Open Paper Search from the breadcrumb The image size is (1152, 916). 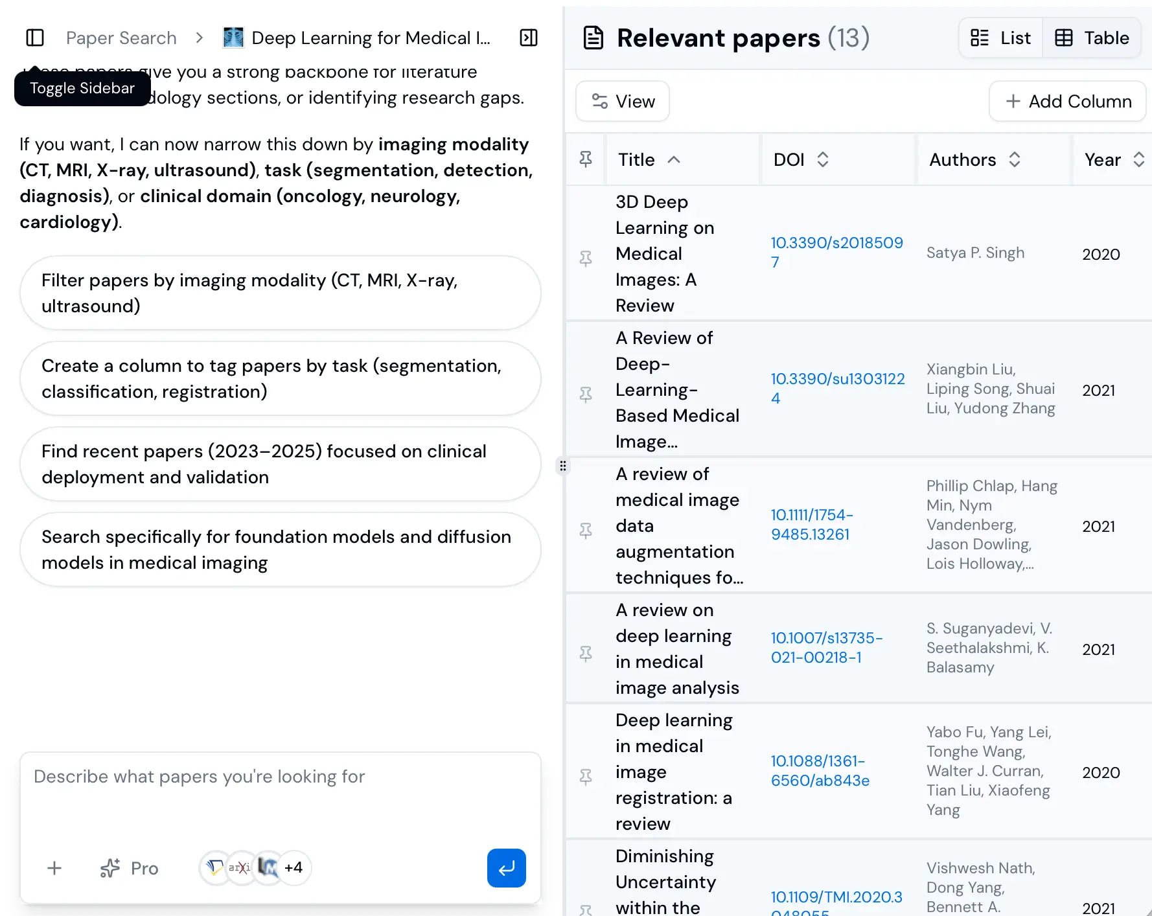[121, 38]
